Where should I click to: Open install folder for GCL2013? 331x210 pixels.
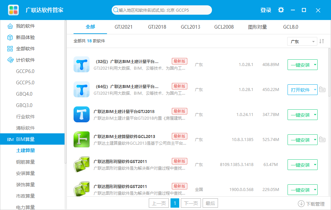pyautogui.click(x=322, y=140)
